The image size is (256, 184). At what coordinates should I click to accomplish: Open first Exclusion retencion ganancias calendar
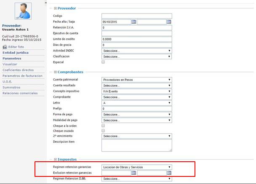pos(133,173)
